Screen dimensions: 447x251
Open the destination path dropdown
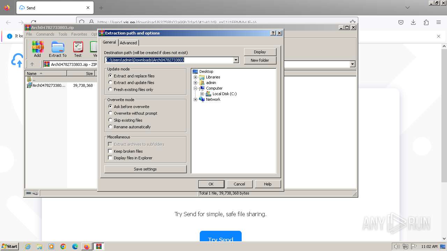(x=236, y=60)
